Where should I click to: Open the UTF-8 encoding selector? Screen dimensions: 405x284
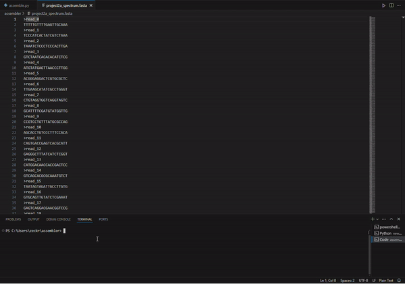[x=363, y=280]
